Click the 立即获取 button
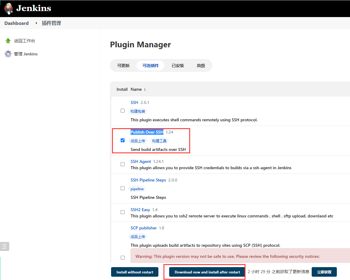Screen dimensions: 350x280 pos(324,272)
